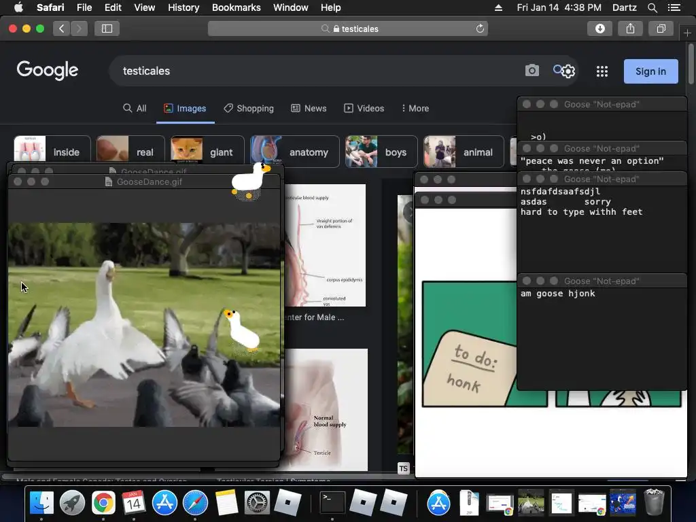Click the goose GIF in GooseDance.gif window
Screen dimensions: 696x522
tap(144, 324)
